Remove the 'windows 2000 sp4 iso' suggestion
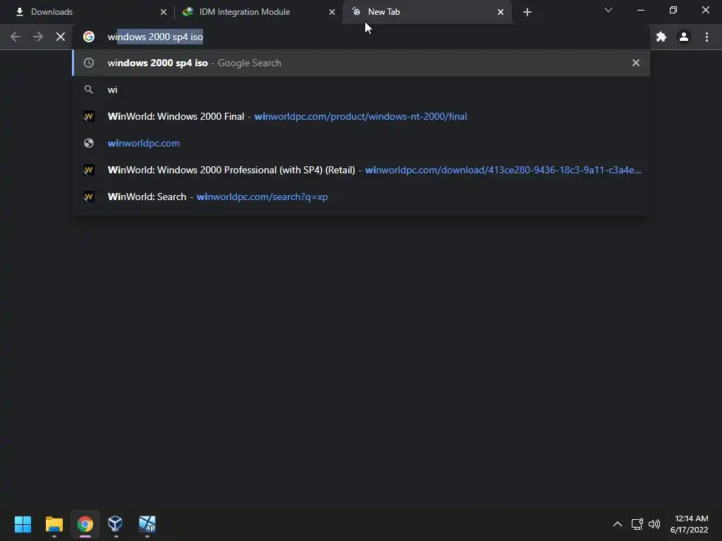The width and height of the screenshot is (722, 541). [x=636, y=63]
